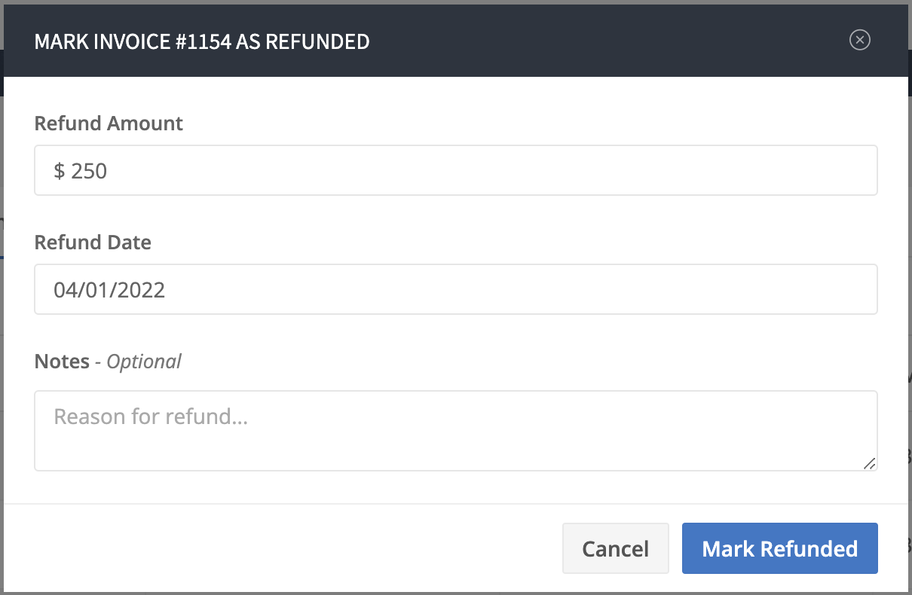Click the dollar sign in the amount field
The image size is (912, 595).
(x=60, y=172)
